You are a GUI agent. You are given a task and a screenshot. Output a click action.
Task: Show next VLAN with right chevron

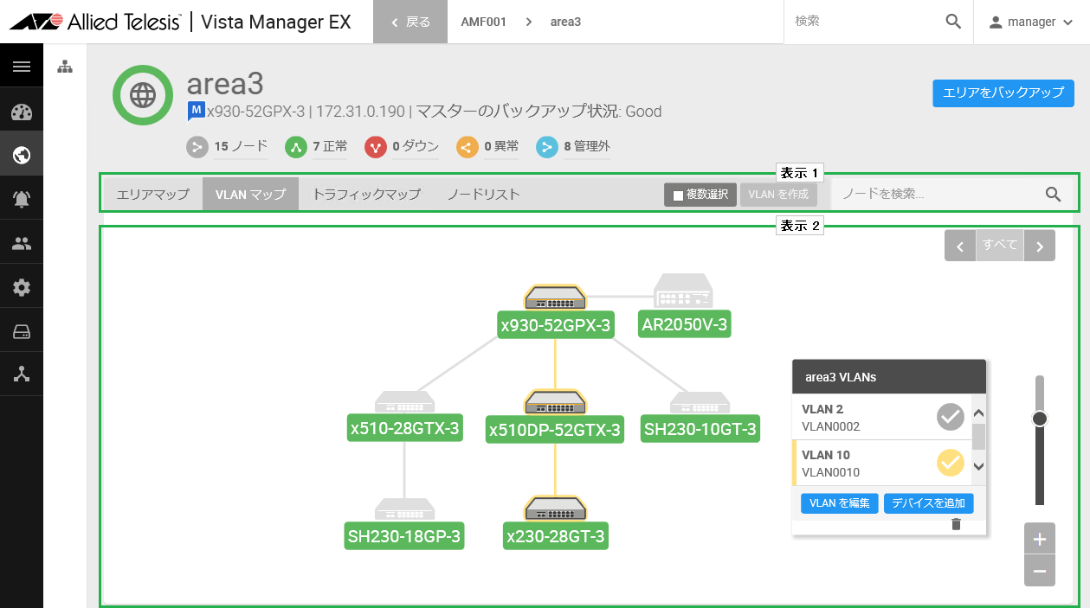[1040, 246]
